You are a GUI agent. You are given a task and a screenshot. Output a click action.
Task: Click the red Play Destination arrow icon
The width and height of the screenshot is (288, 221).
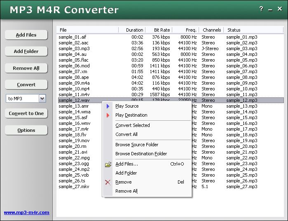coord(108,115)
